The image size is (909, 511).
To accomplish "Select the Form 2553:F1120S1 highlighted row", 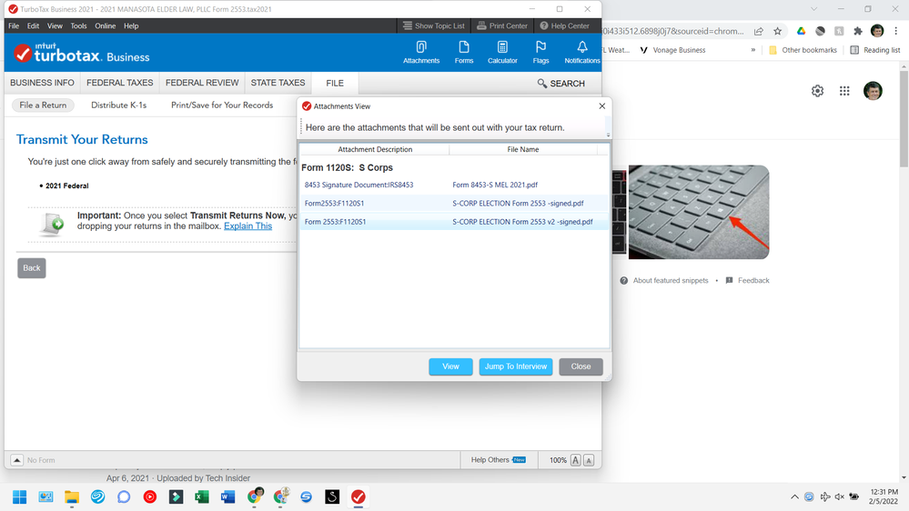I will [454, 222].
